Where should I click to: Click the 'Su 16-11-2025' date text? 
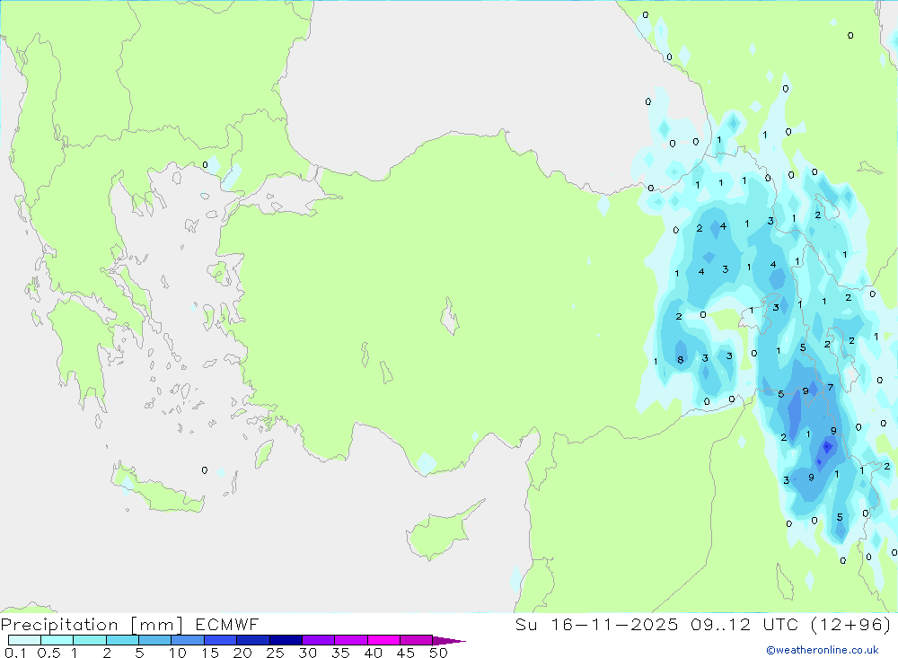tap(596, 625)
